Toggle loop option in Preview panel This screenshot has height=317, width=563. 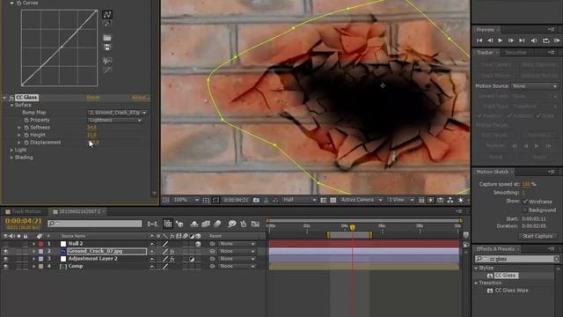tap(545, 41)
